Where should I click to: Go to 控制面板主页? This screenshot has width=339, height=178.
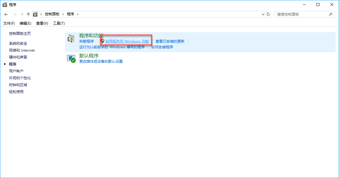tap(20, 34)
